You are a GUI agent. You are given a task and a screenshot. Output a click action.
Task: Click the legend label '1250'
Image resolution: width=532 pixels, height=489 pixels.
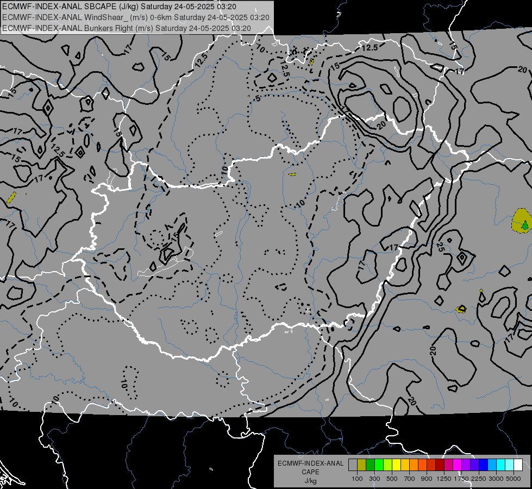click(444, 479)
